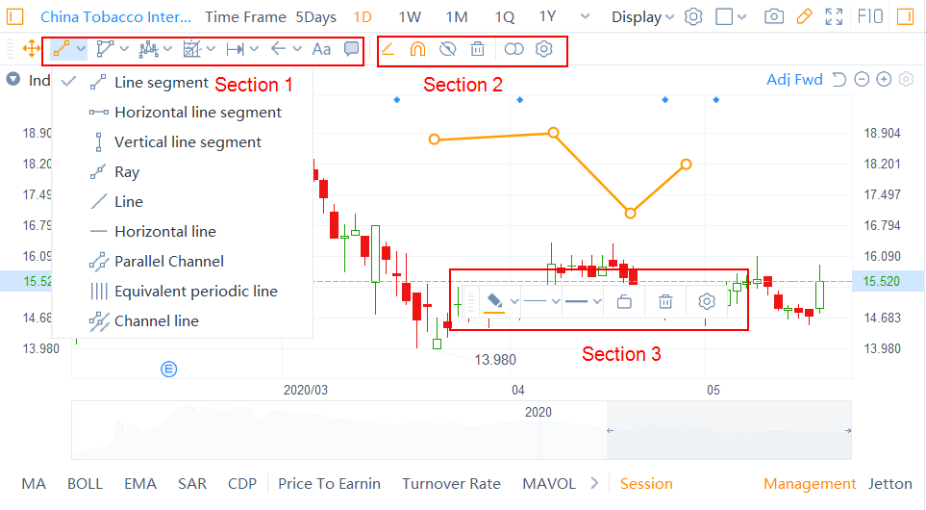Click the hide drawings eye icon
Screen dimensions: 926x510
(x=448, y=49)
